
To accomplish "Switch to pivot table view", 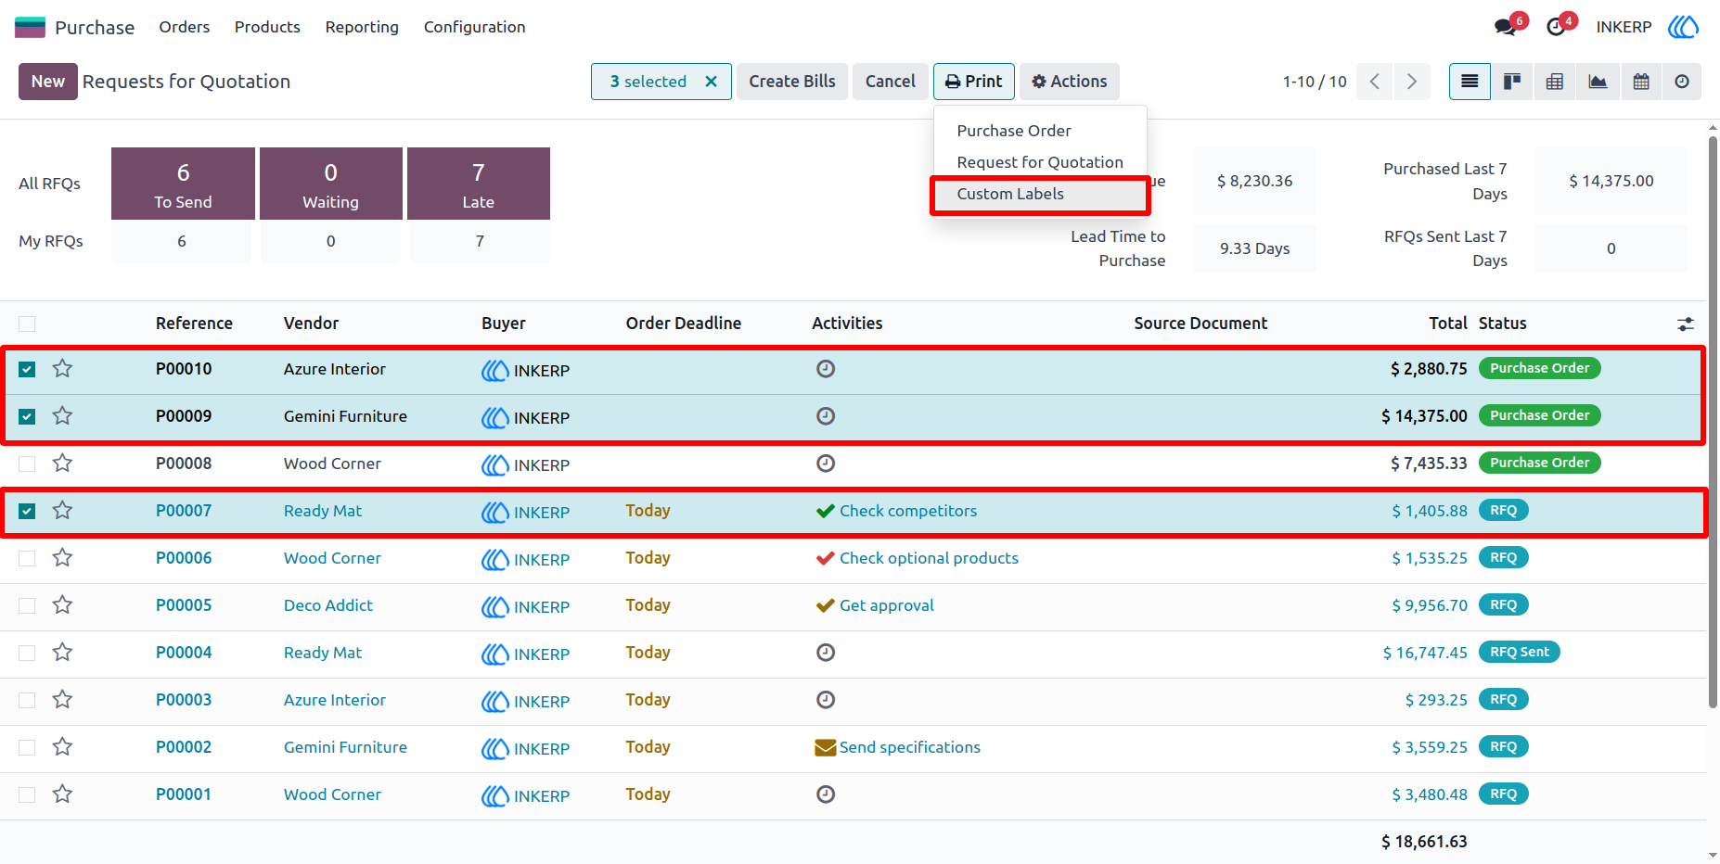I will coord(1555,82).
